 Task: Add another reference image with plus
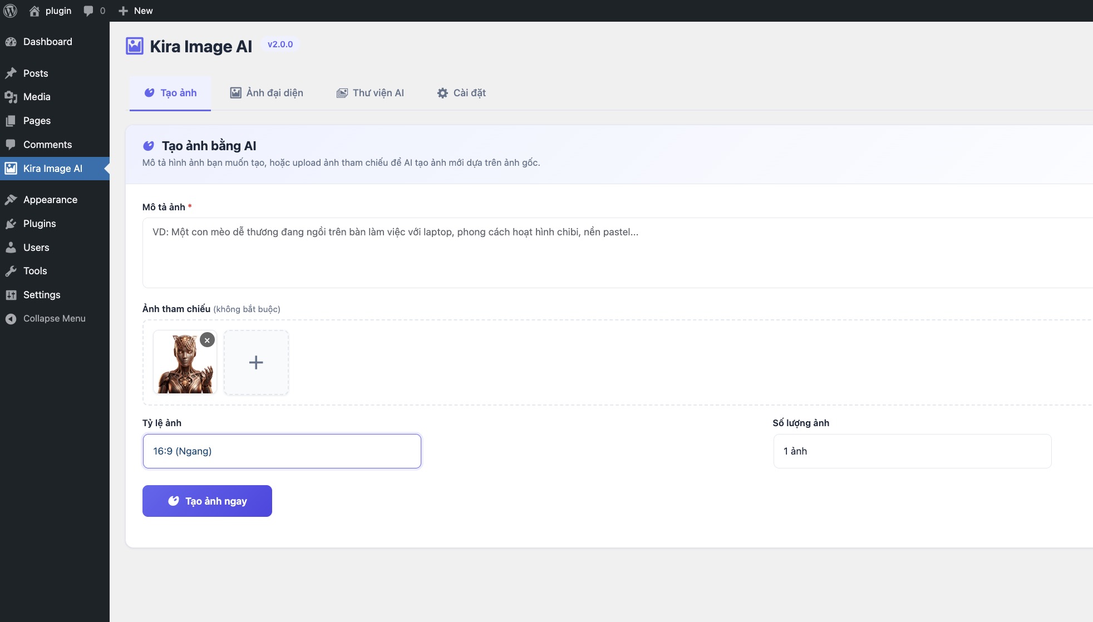pyautogui.click(x=256, y=363)
